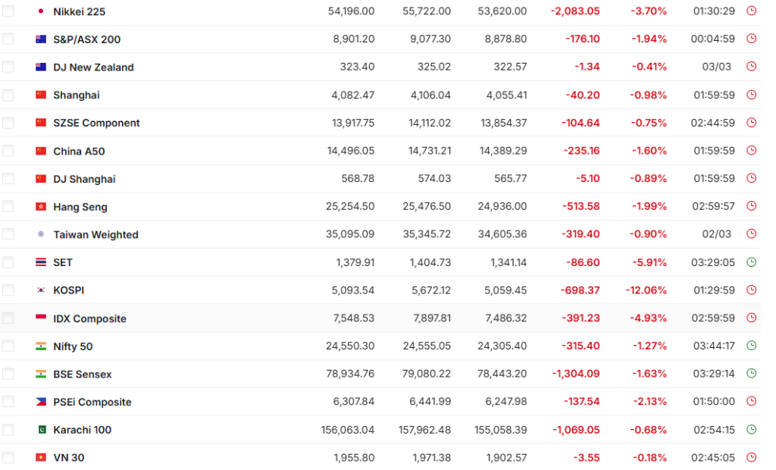776x470 pixels.
Task: Click the green clock icon in the SET row
Action: pyautogui.click(x=751, y=262)
